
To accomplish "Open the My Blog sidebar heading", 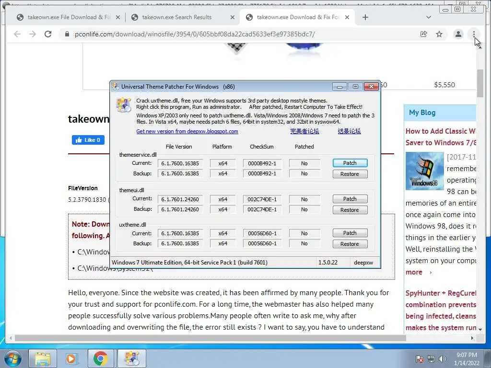I will 422,113.
